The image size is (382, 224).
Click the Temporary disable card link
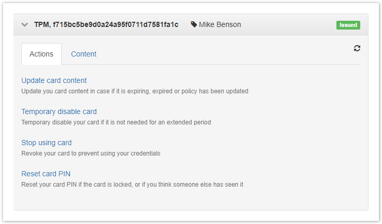pyautogui.click(x=59, y=111)
